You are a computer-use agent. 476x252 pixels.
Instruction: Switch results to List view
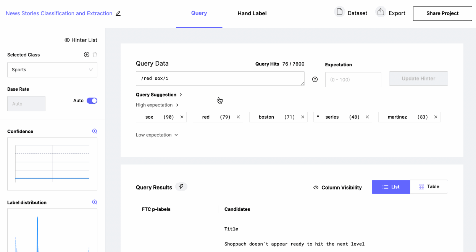click(391, 187)
